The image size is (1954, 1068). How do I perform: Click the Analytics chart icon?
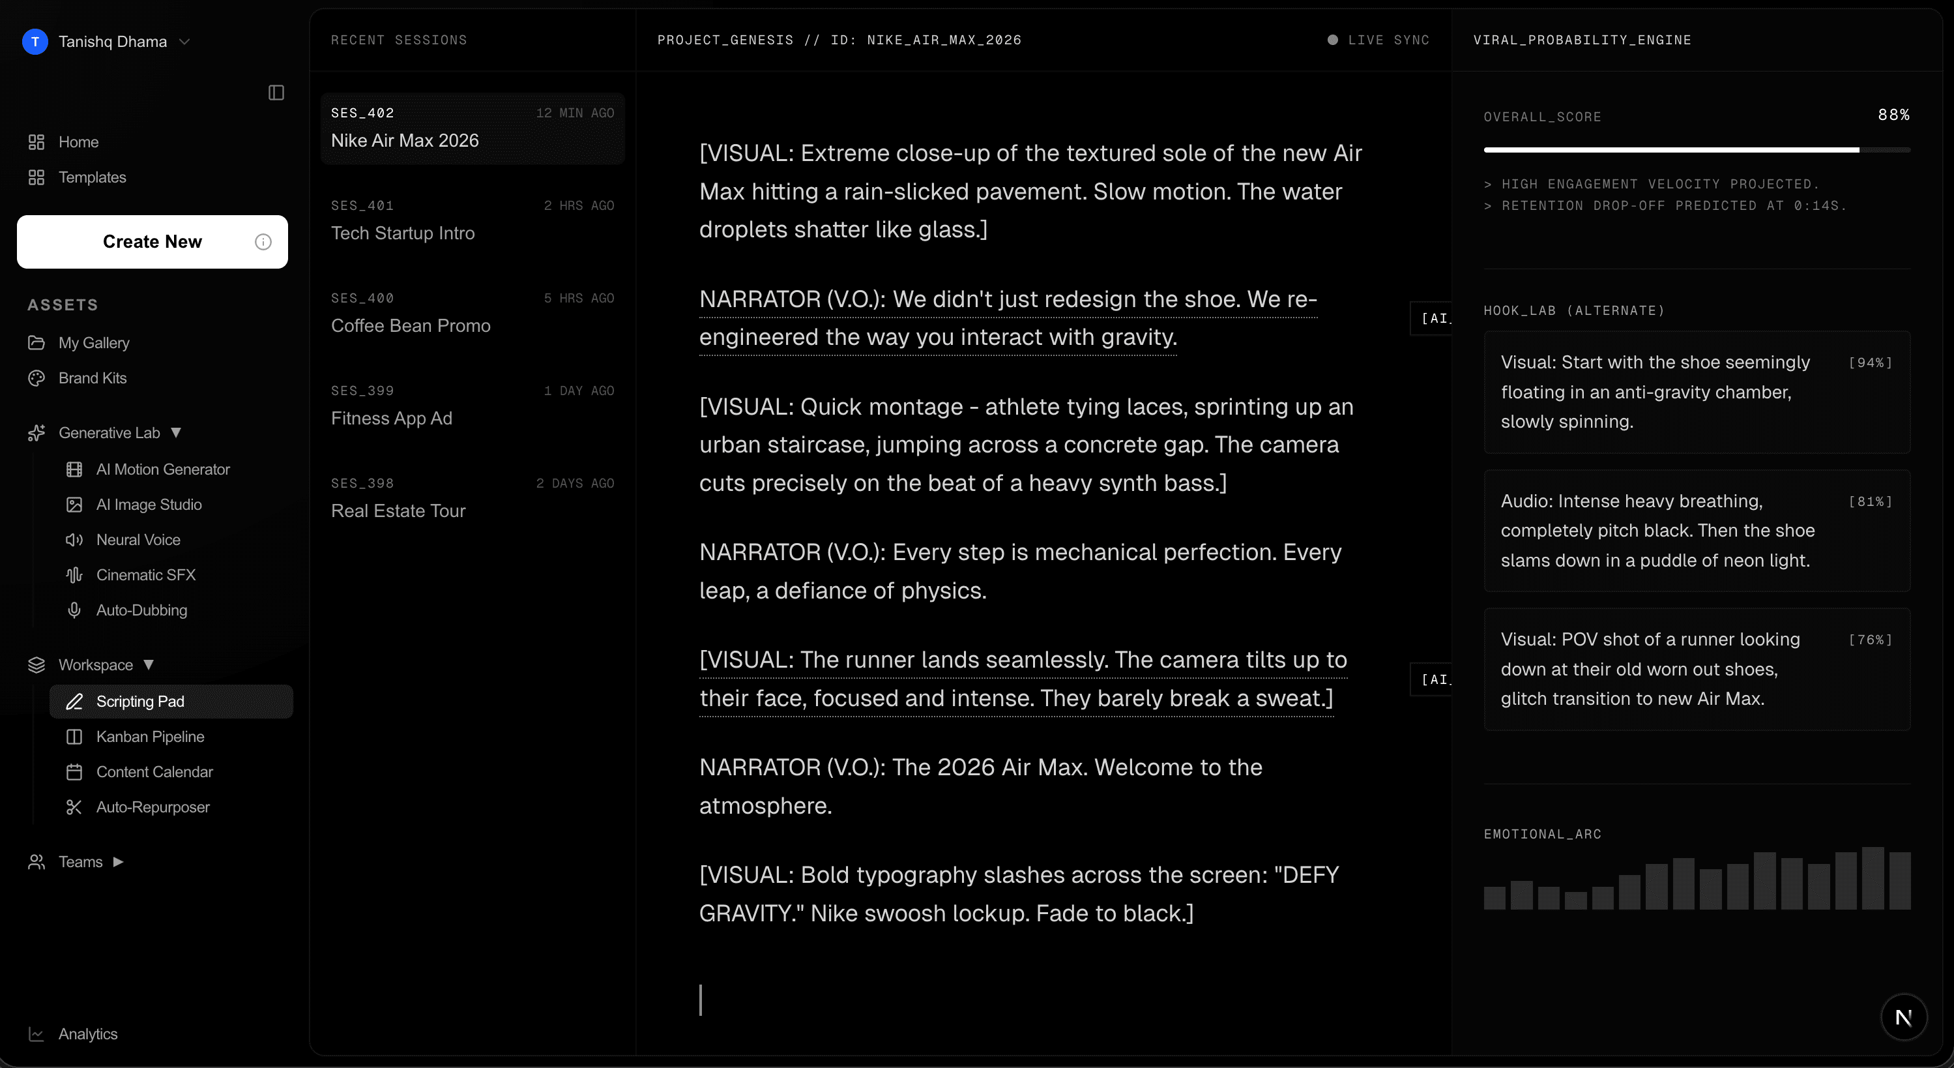[36, 1035]
